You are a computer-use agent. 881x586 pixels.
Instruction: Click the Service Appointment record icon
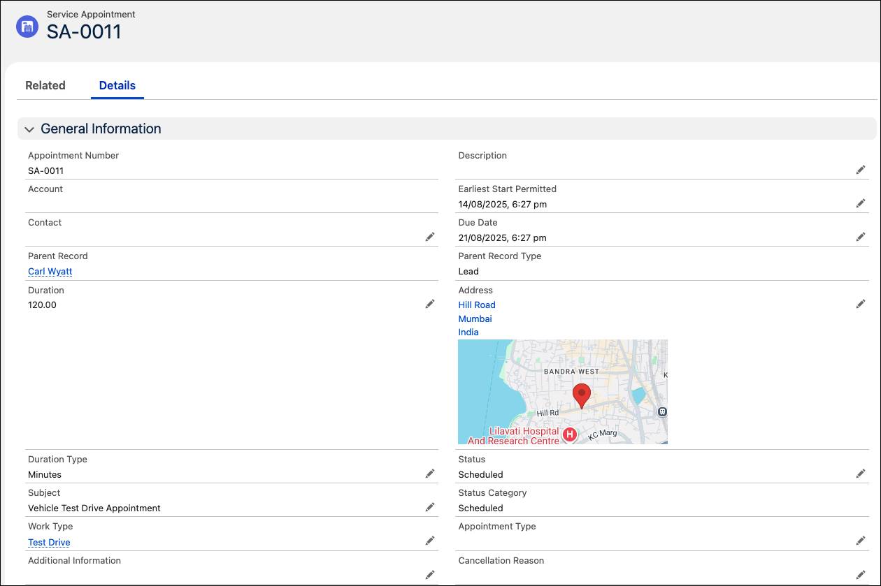click(27, 27)
